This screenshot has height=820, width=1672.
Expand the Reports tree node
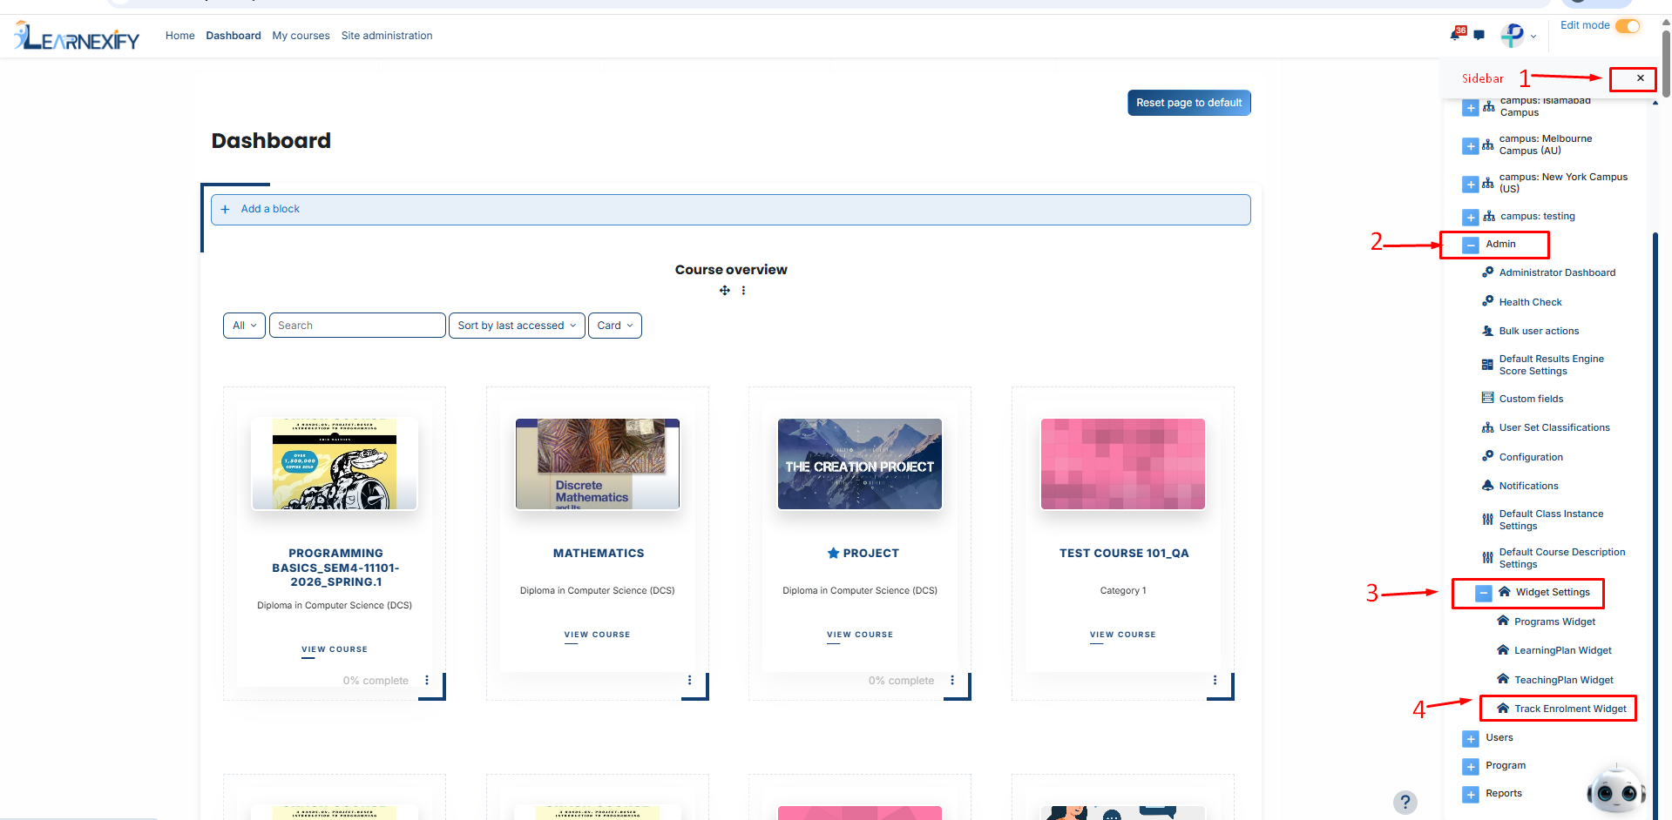pyautogui.click(x=1471, y=795)
